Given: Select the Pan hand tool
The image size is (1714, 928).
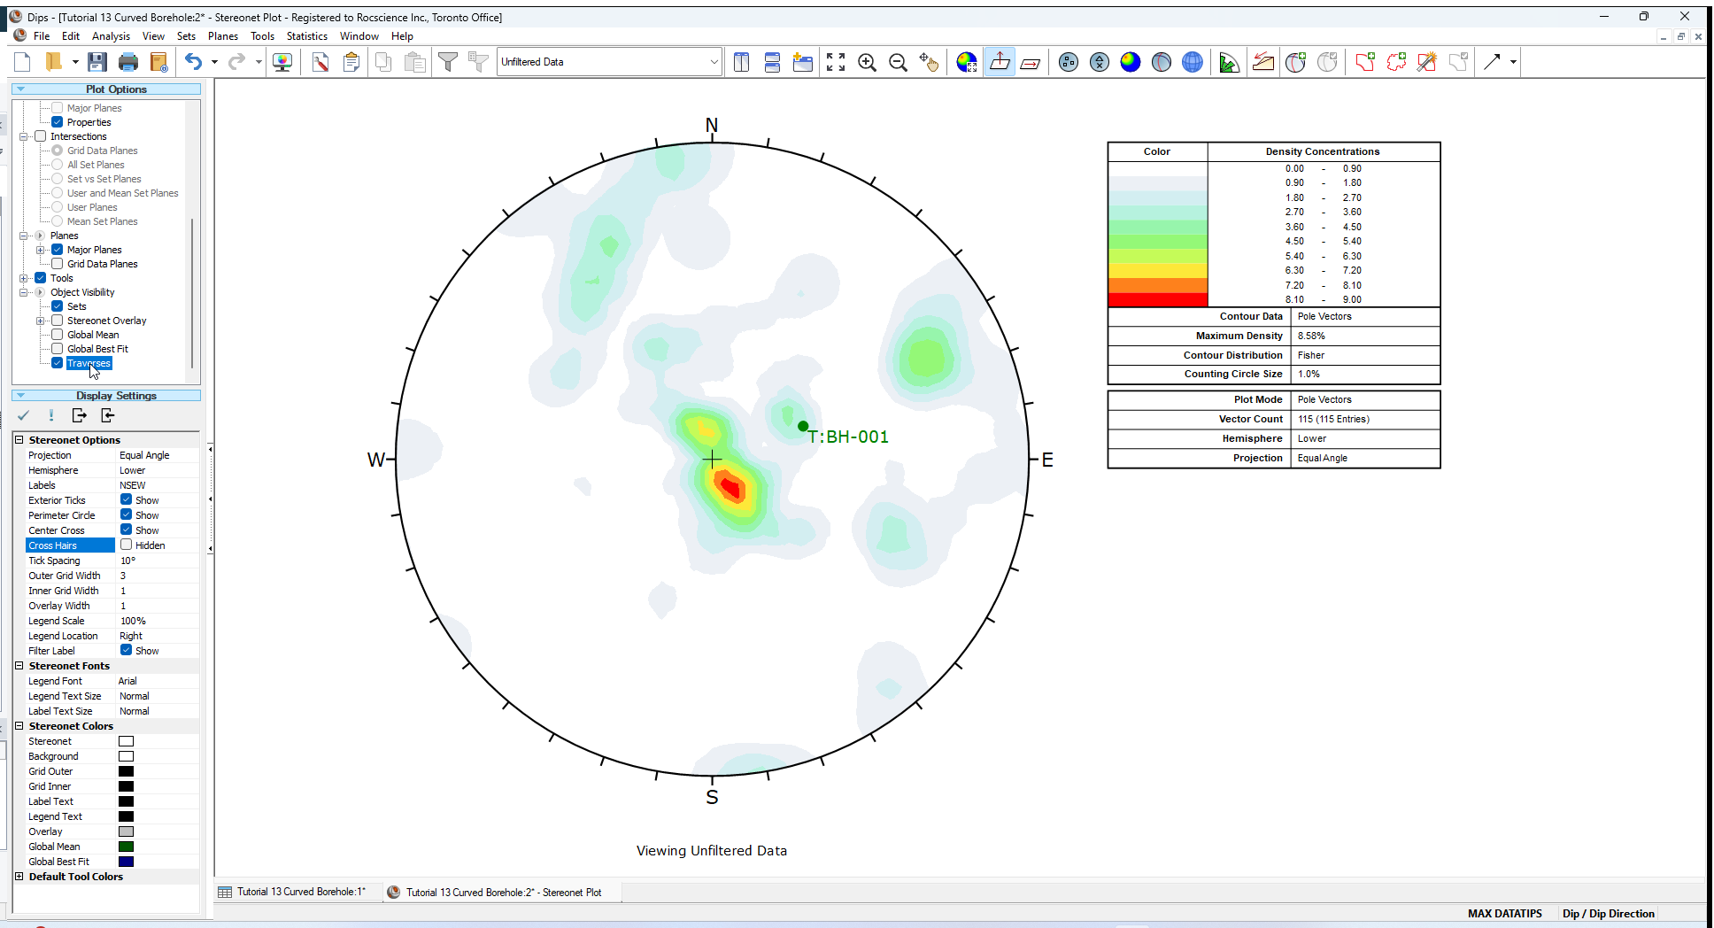Looking at the screenshot, I should [x=929, y=62].
